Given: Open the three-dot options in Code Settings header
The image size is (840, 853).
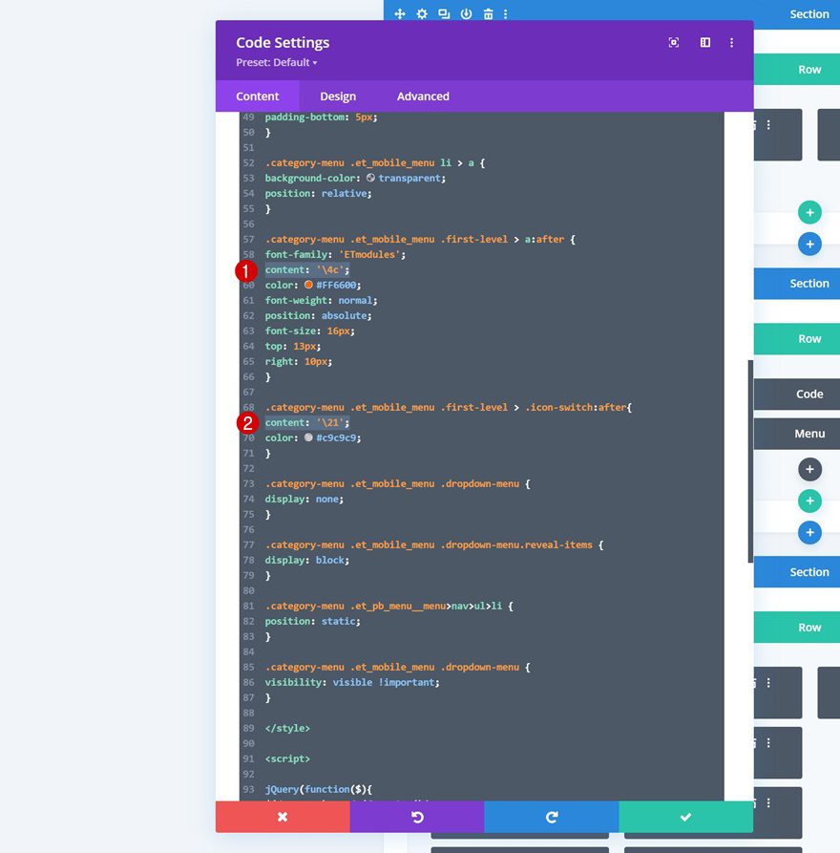Looking at the screenshot, I should [731, 42].
